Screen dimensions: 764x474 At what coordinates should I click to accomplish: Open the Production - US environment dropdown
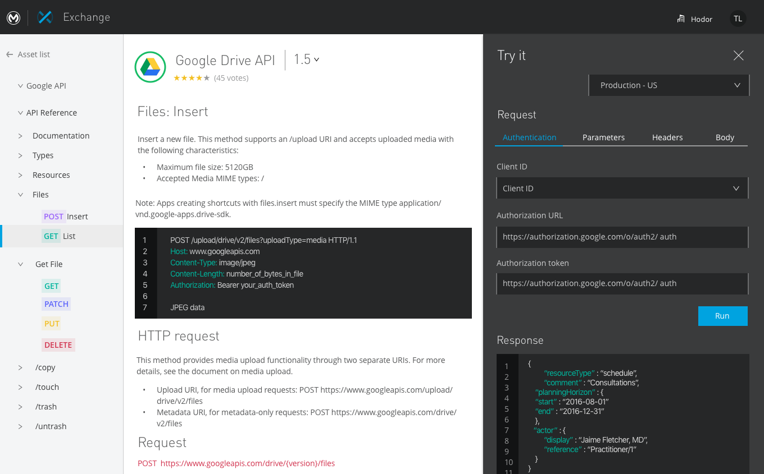pyautogui.click(x=668, y=85)
